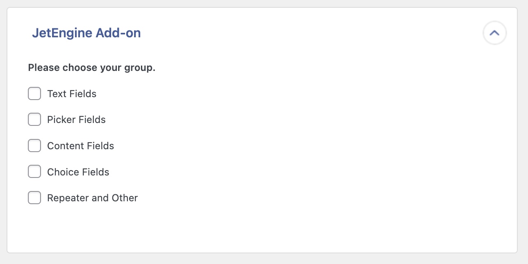Check the Text Fields checkbox
The width and height of the screenshot is (528, 264).
coord(34,93)
